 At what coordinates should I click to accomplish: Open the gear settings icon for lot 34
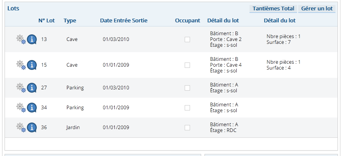coord(21,108)
